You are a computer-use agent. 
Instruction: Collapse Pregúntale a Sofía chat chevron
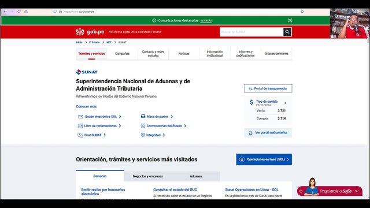357,191
